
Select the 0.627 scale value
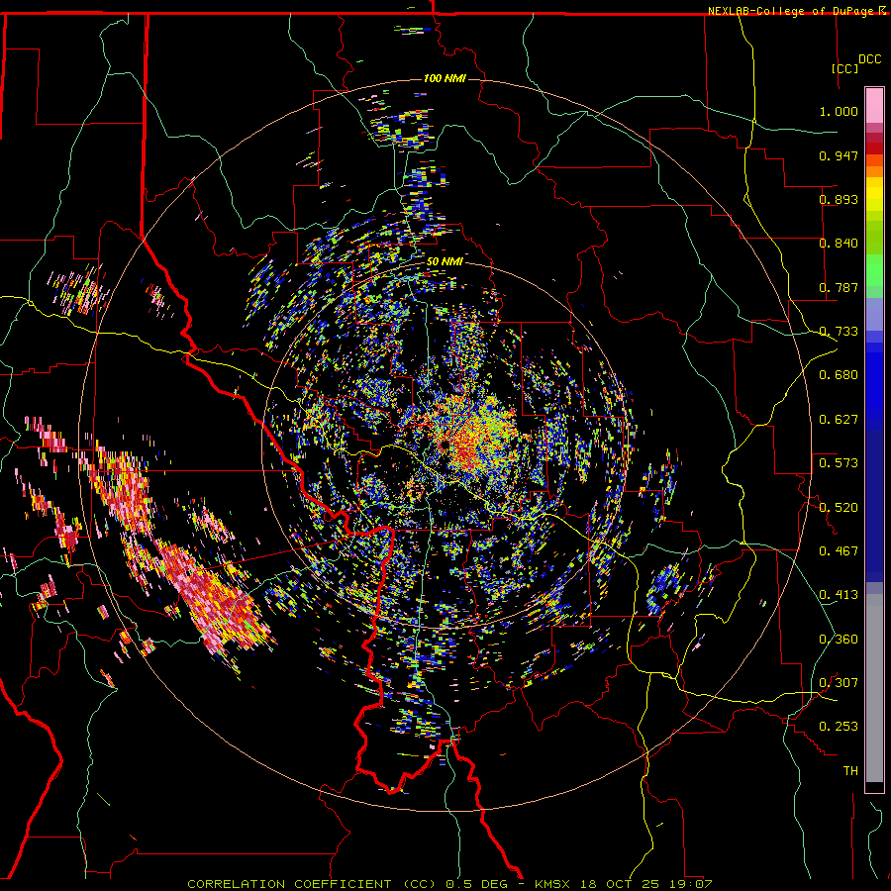[x=839, y=420]
